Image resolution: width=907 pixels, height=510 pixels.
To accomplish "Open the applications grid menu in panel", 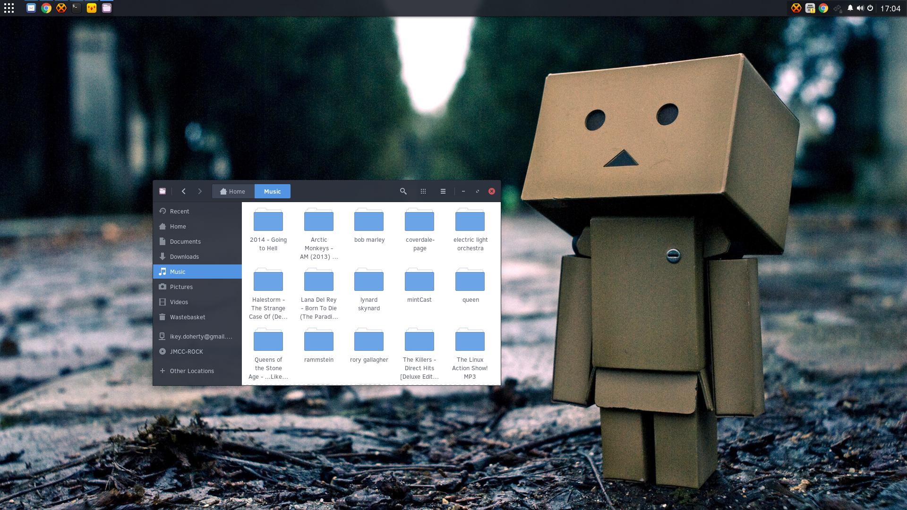I will tap(9, 8).
